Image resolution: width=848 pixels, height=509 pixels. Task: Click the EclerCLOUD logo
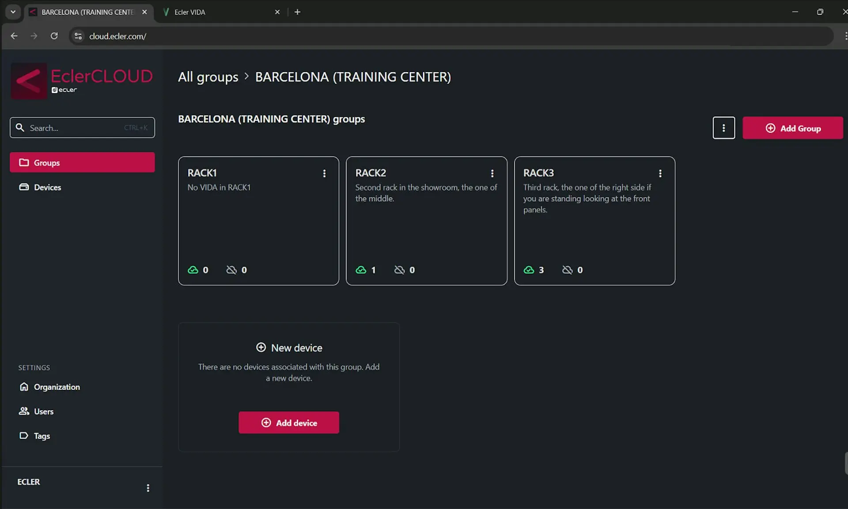(x=82, y=81)
